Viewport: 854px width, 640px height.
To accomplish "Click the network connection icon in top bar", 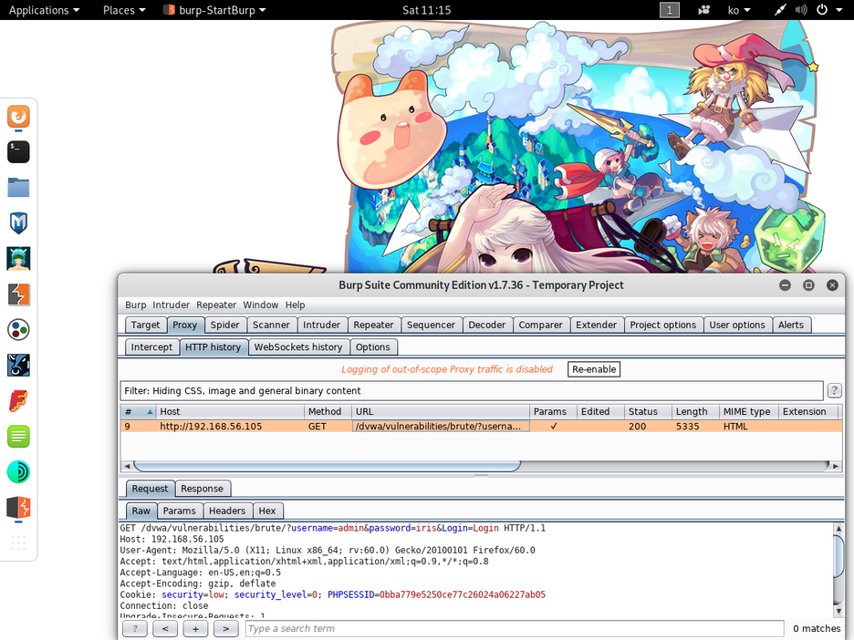I will click(781, 10).
